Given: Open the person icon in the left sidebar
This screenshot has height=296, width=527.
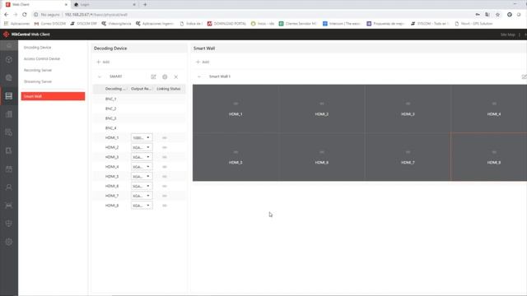Looking at the screenshot, I should point(9,187).
